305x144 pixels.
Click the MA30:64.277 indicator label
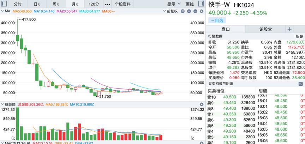coord(90,11)
